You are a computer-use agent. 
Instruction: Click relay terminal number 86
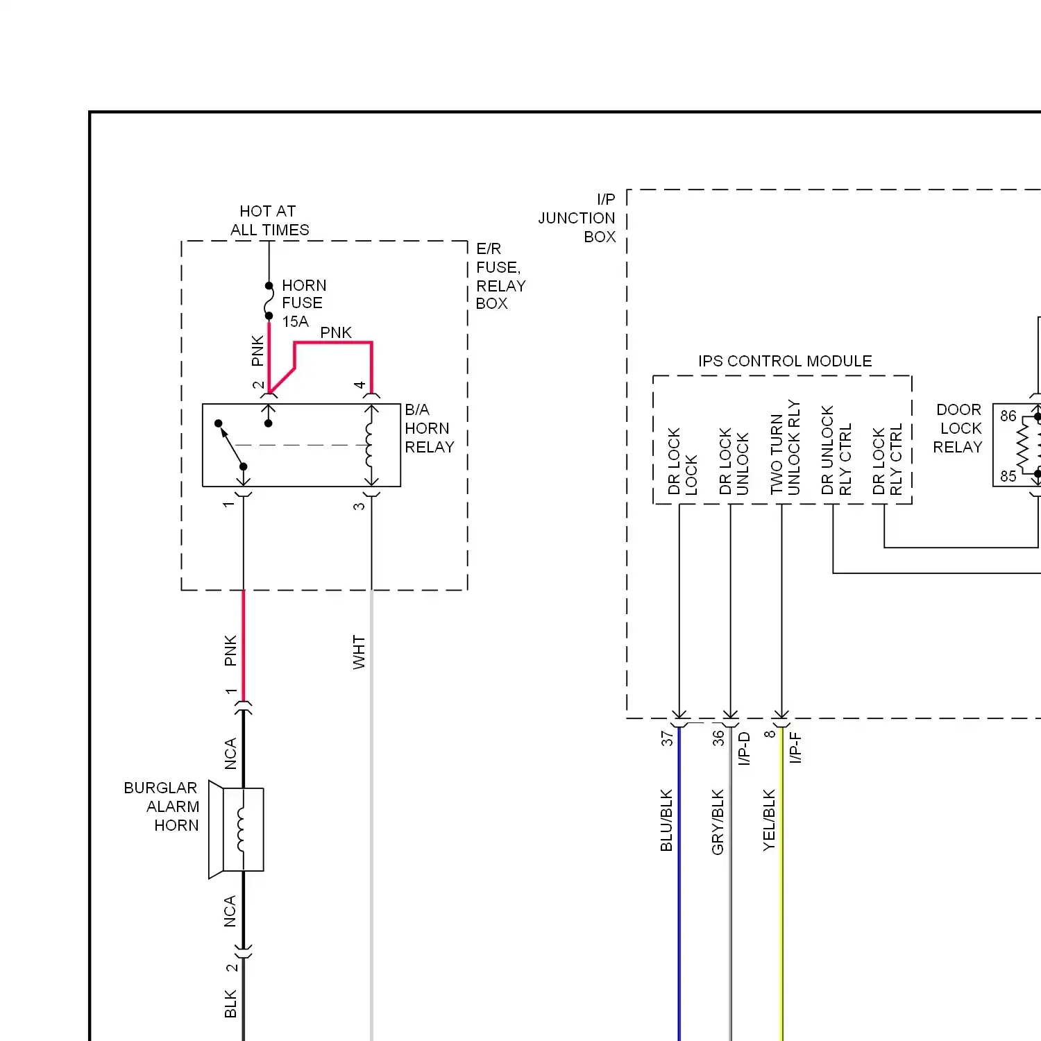(x=1008, y=416)
